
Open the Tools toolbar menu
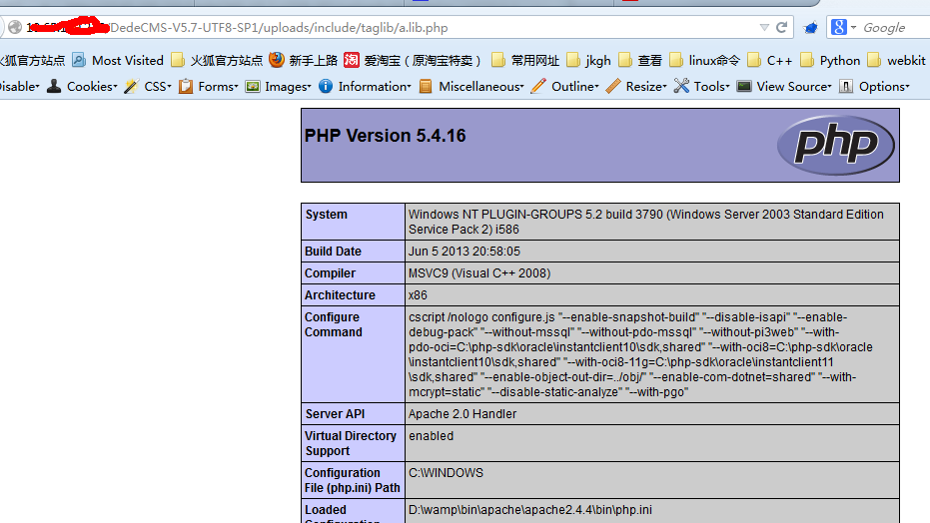click(x=711, y=87)
